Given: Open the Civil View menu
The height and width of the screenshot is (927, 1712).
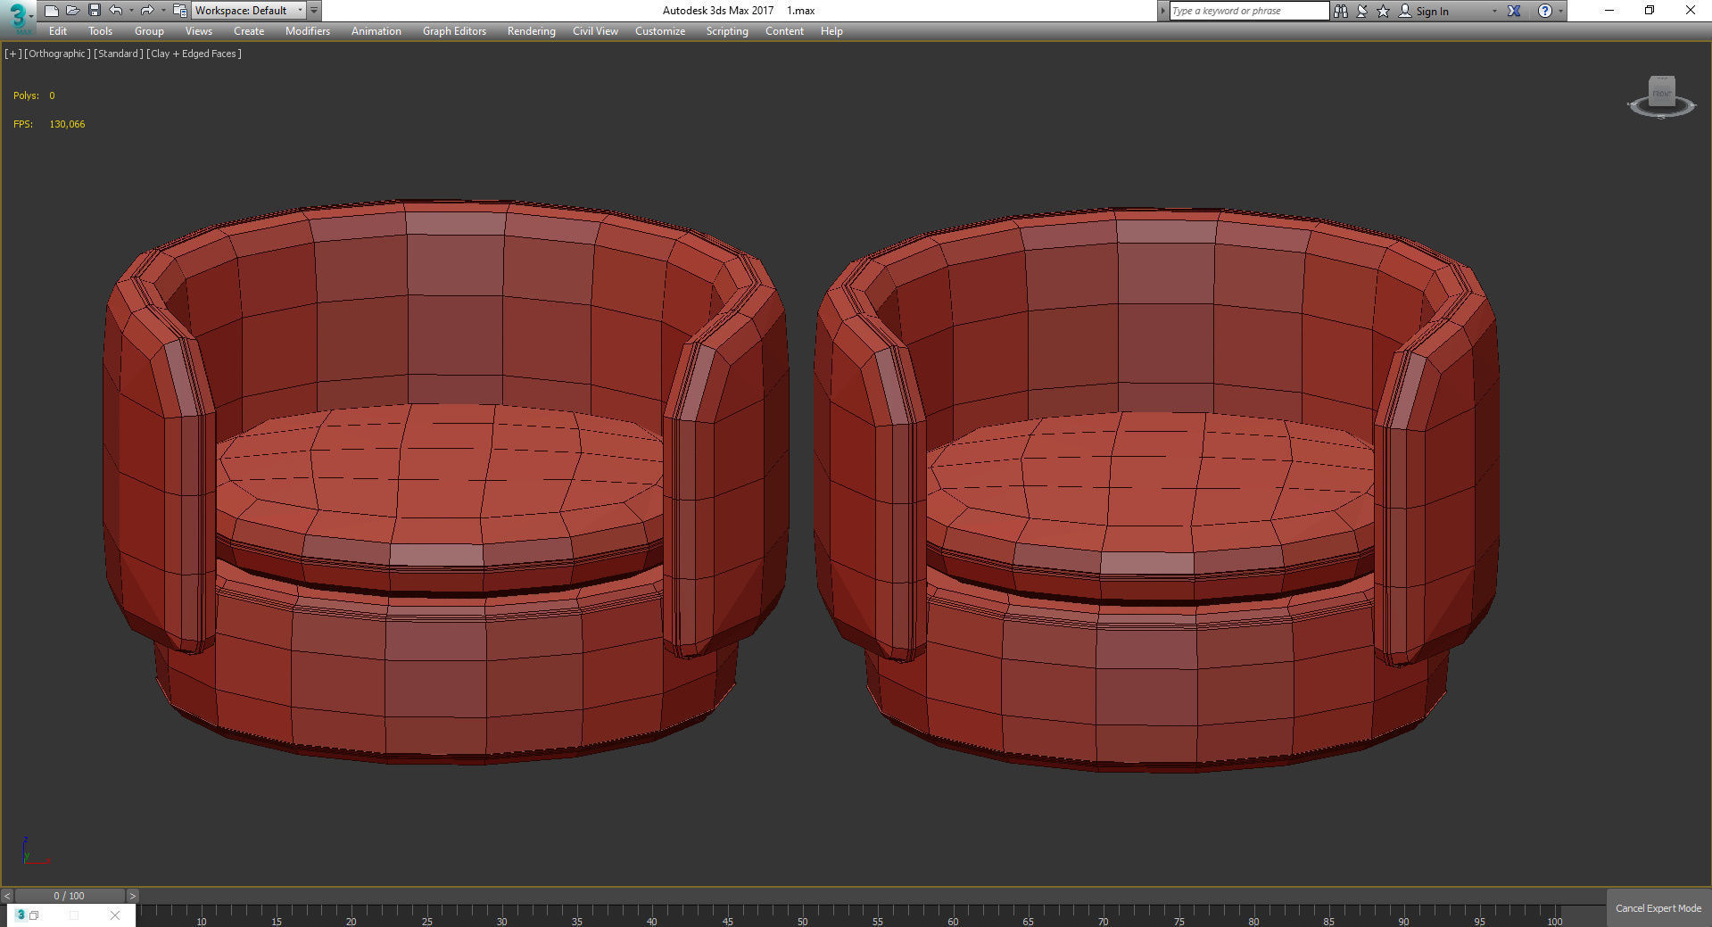Looking at the screenshot, I should [595, 31].
